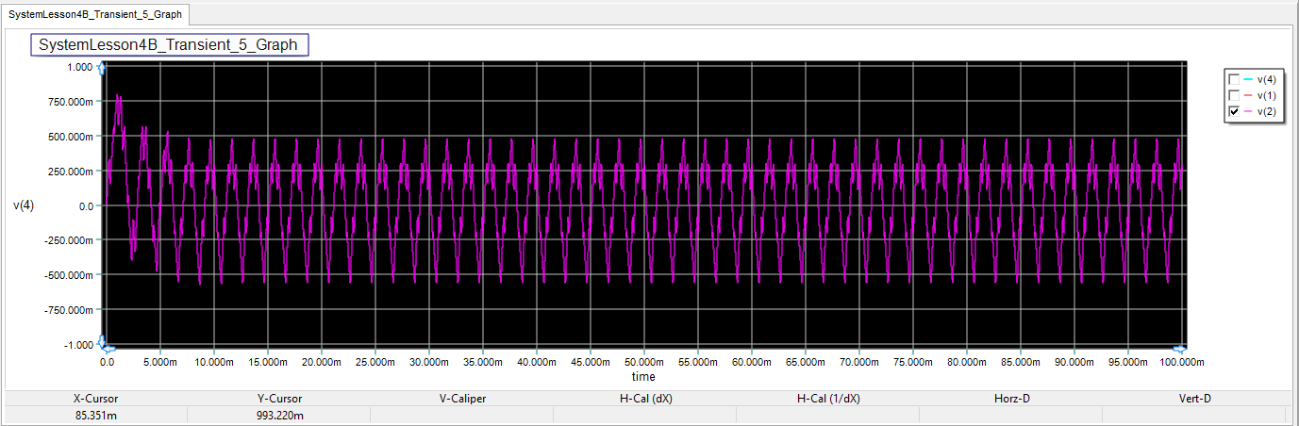Image resolution: width=1299 pixels, height=426 pixels.
Task: Click the Horz-D status header
Action: click(1012, 399)
